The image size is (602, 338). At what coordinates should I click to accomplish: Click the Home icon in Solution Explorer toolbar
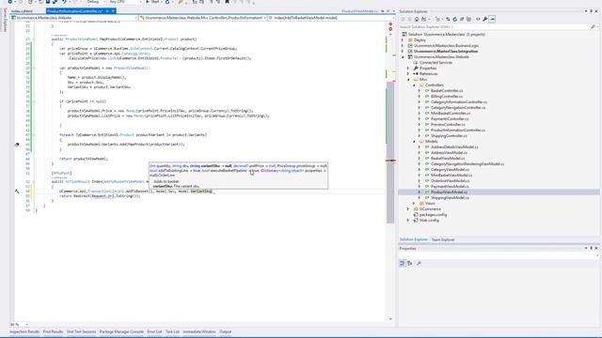pos(417,19)
